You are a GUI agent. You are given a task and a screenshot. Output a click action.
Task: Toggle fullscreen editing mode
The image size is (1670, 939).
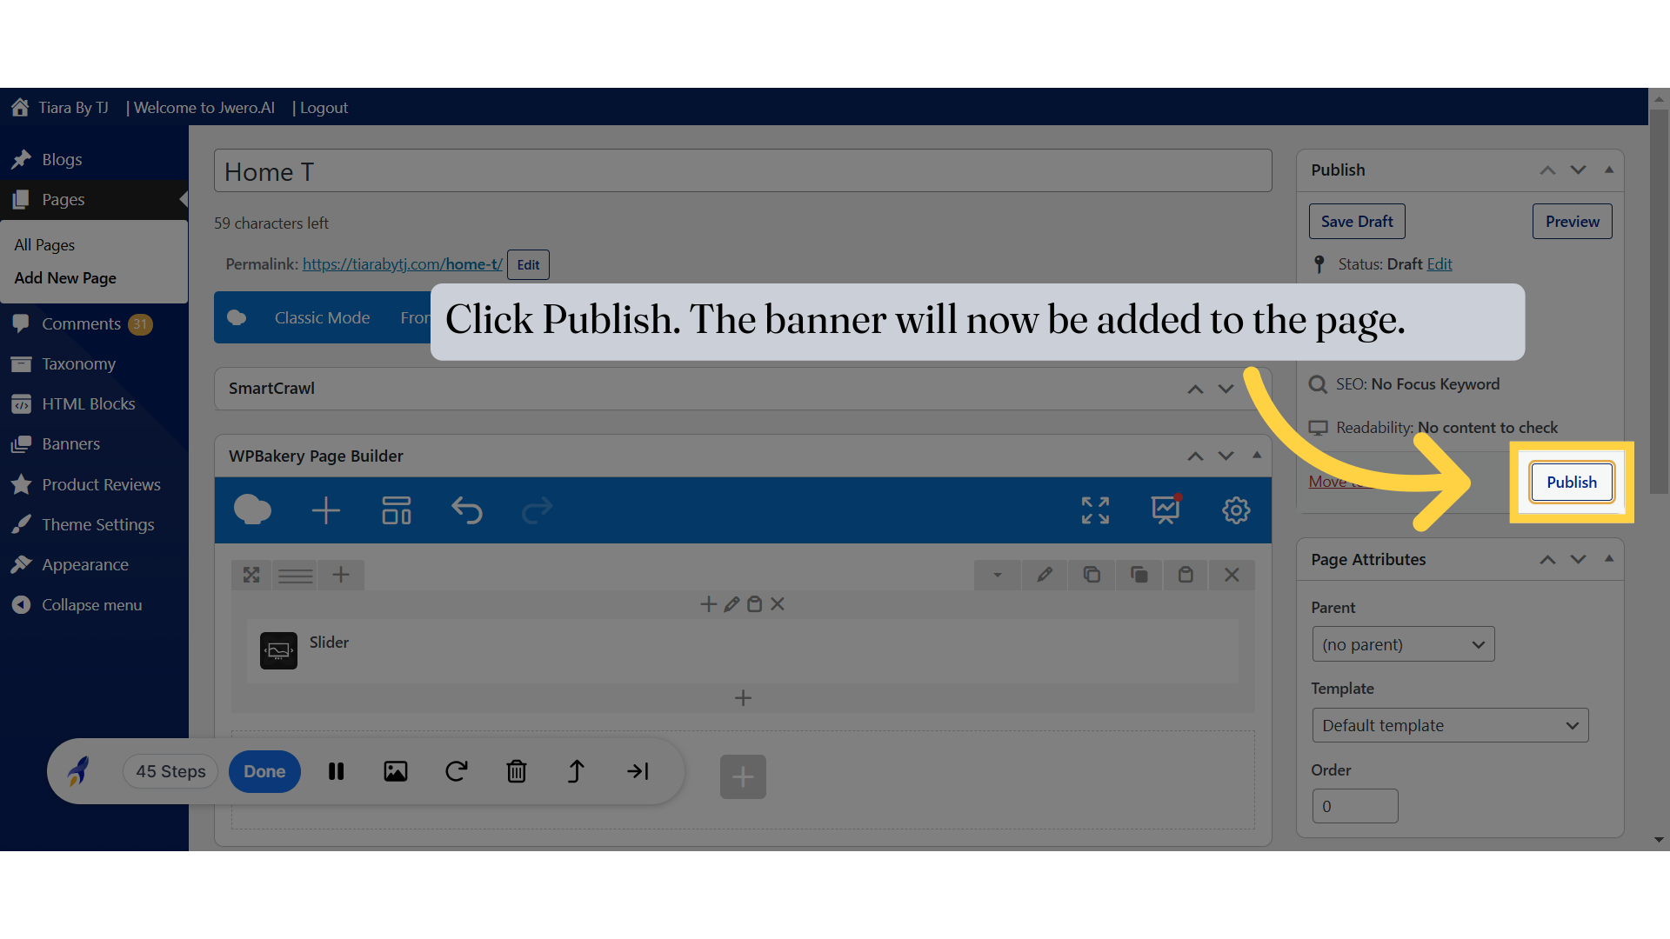[1095, 510]
